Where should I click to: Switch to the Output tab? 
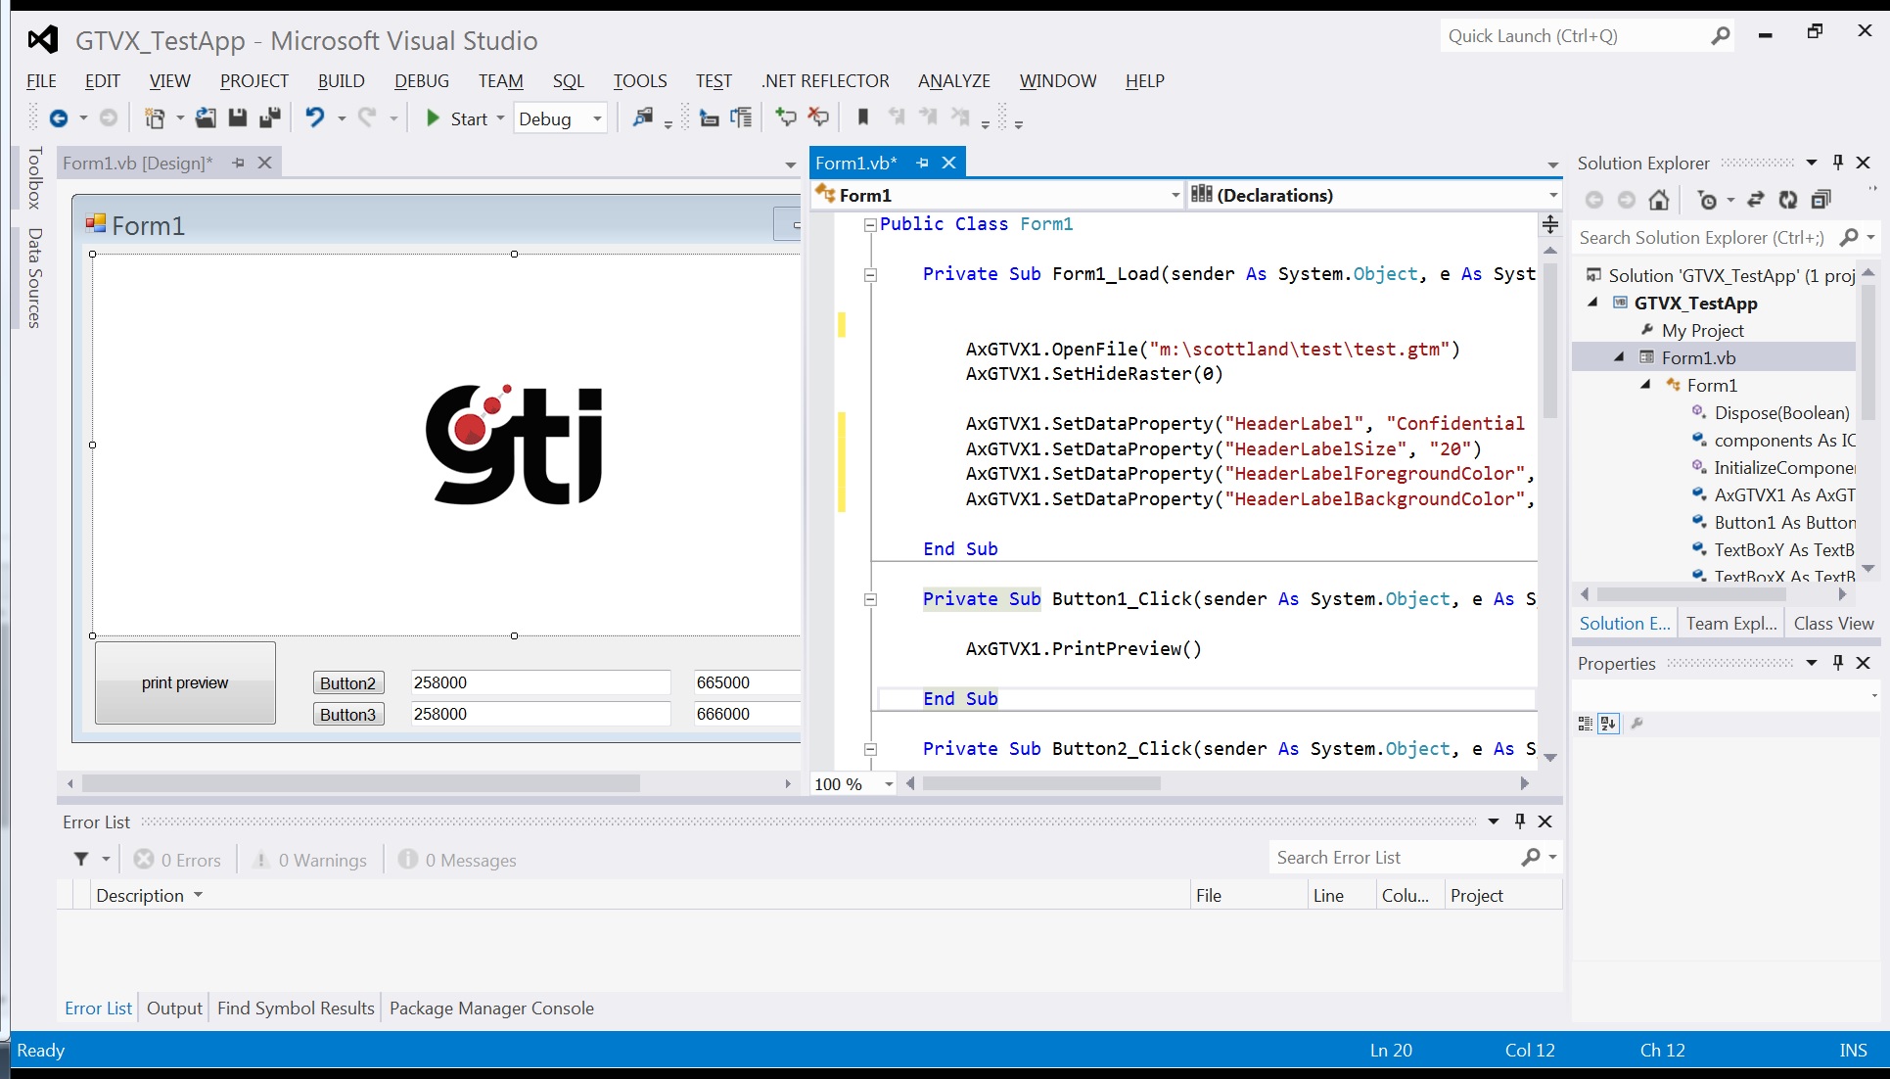(x=174, y=1008)
